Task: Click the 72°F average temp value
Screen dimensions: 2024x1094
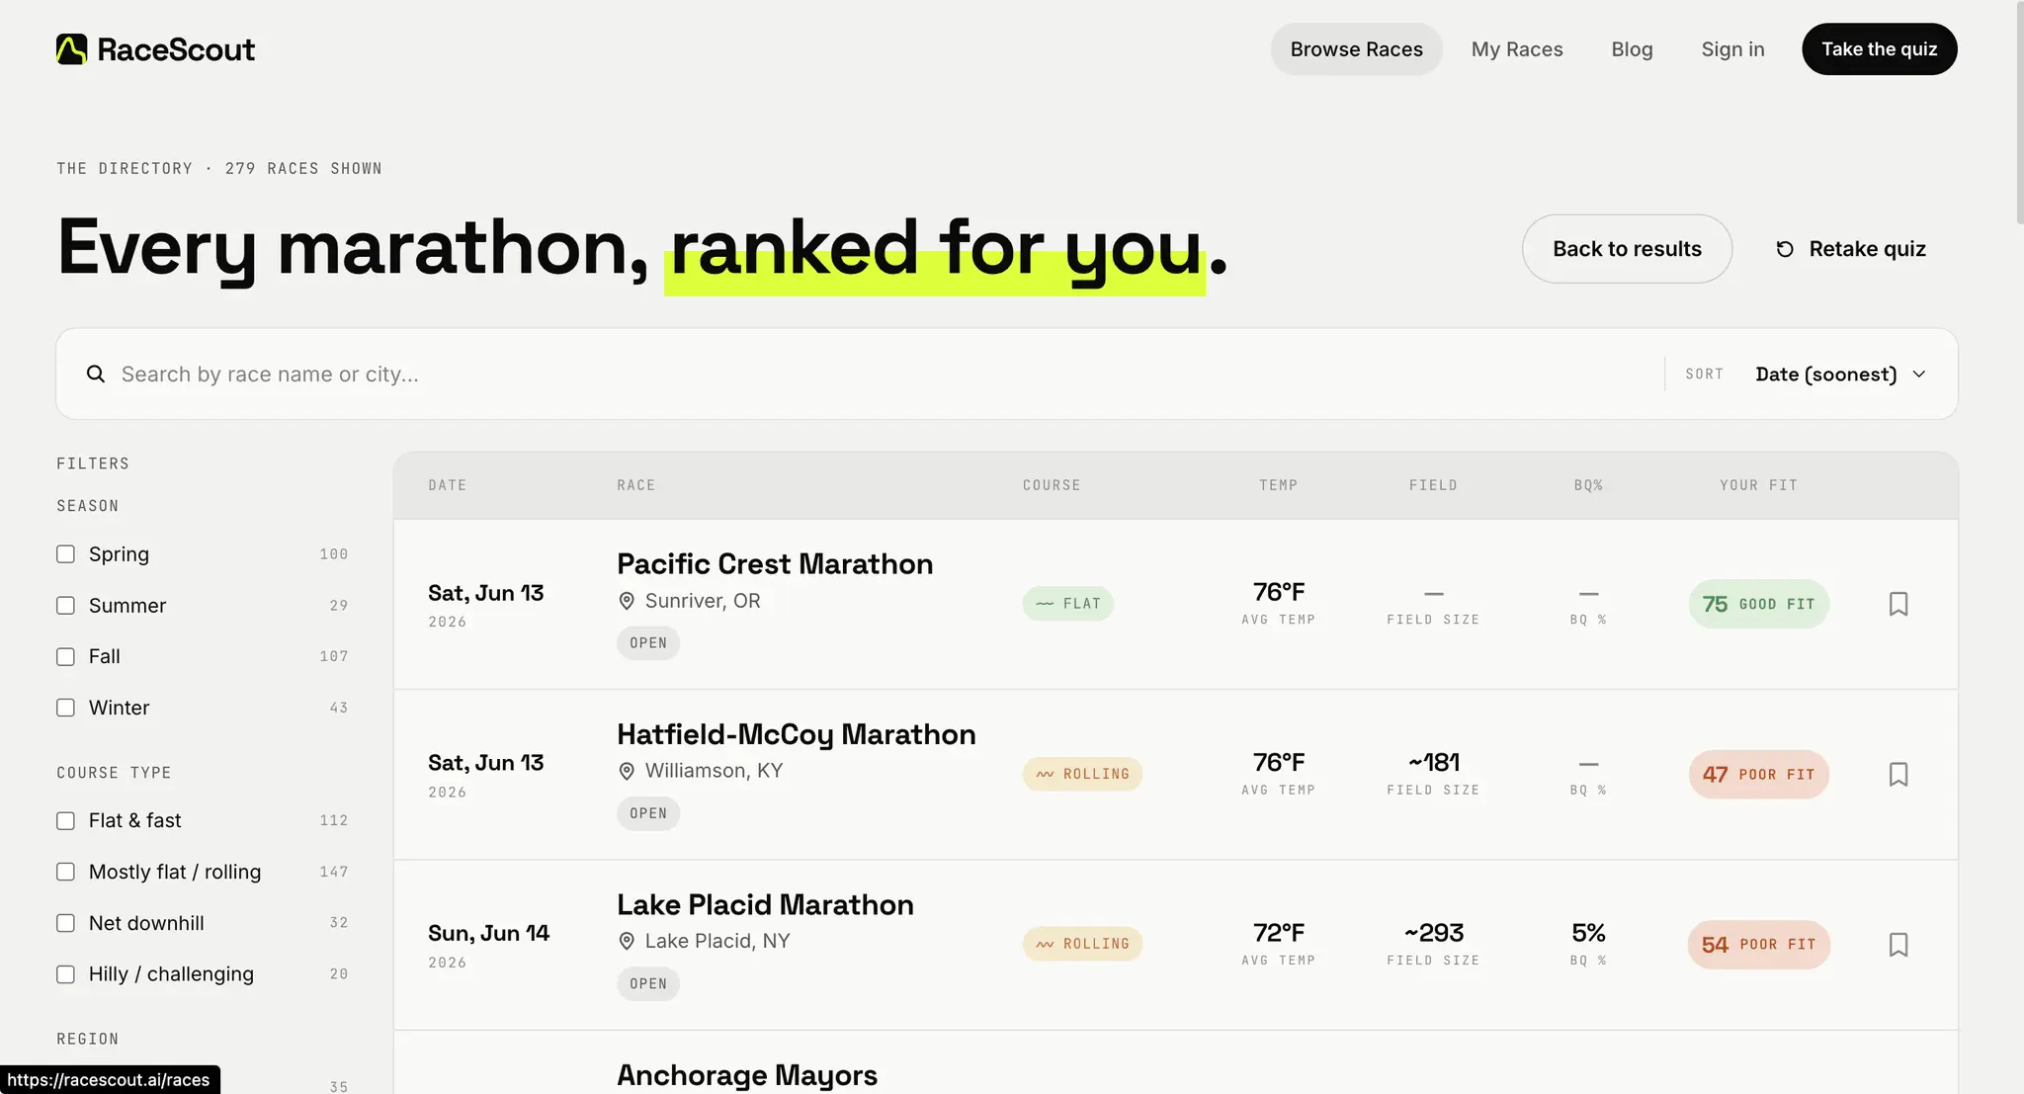Action: pyautogui.click(x=1278, y=933)
